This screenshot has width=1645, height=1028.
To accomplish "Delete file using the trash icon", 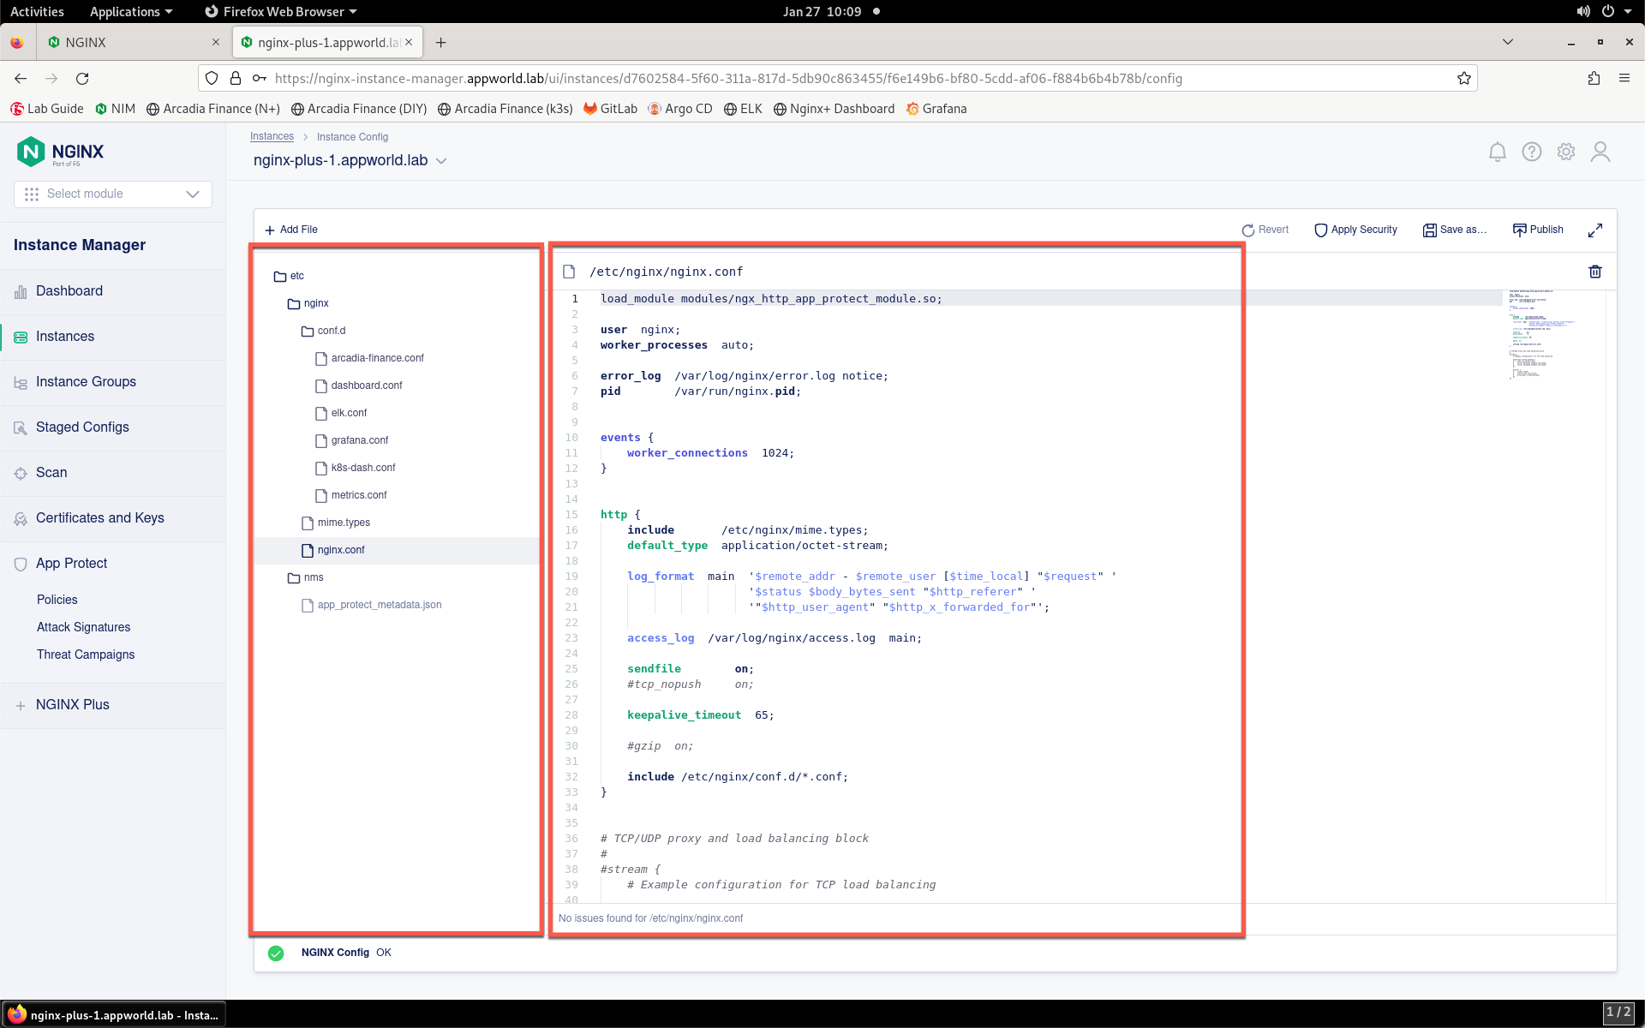I will 1594,272.
